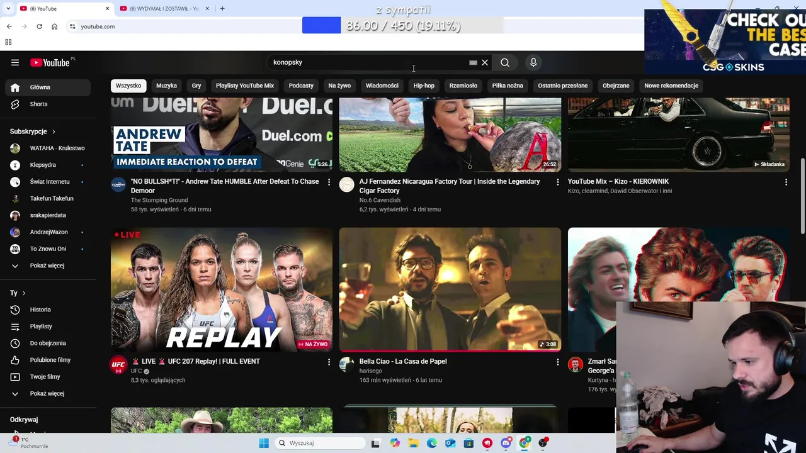Open Discord from taskbar

point(506,443)
